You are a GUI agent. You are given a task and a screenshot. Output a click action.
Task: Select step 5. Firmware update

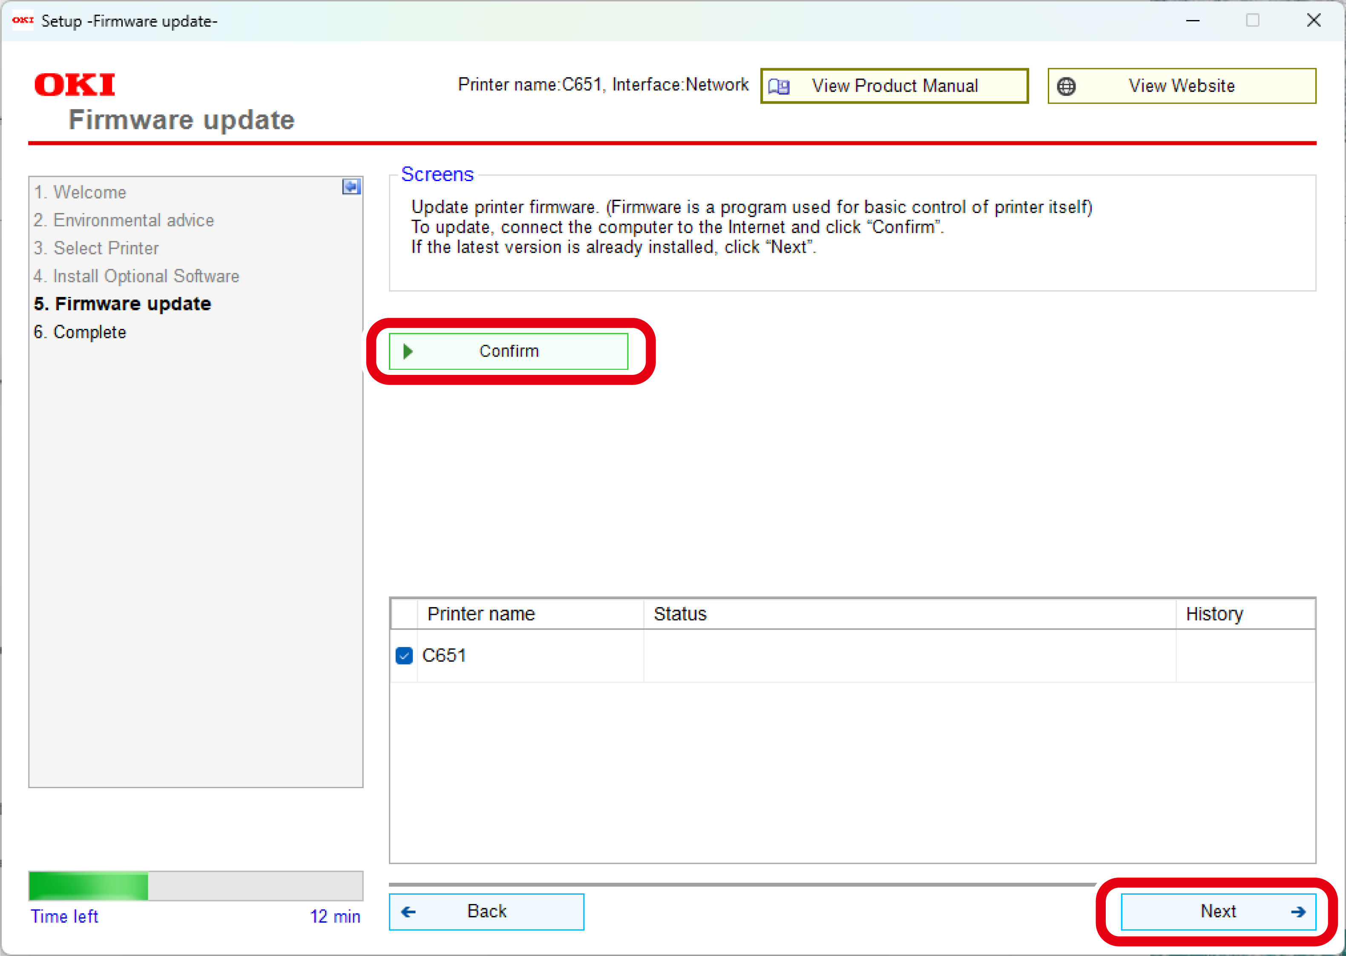pos(122,304)
